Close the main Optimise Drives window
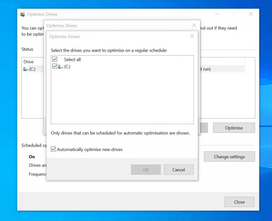The width and height of the screenshot is (272, 221). [250, 14]
